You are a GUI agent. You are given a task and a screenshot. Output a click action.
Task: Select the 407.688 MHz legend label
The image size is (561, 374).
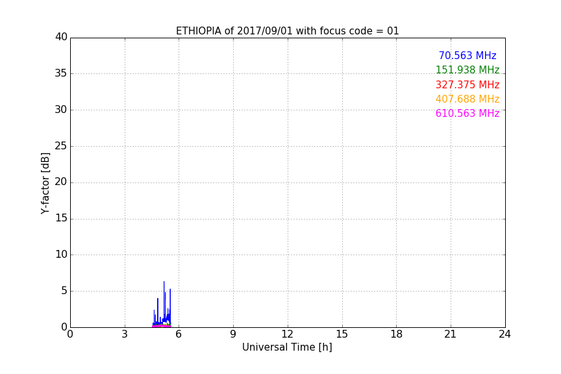tap(467, 99)
